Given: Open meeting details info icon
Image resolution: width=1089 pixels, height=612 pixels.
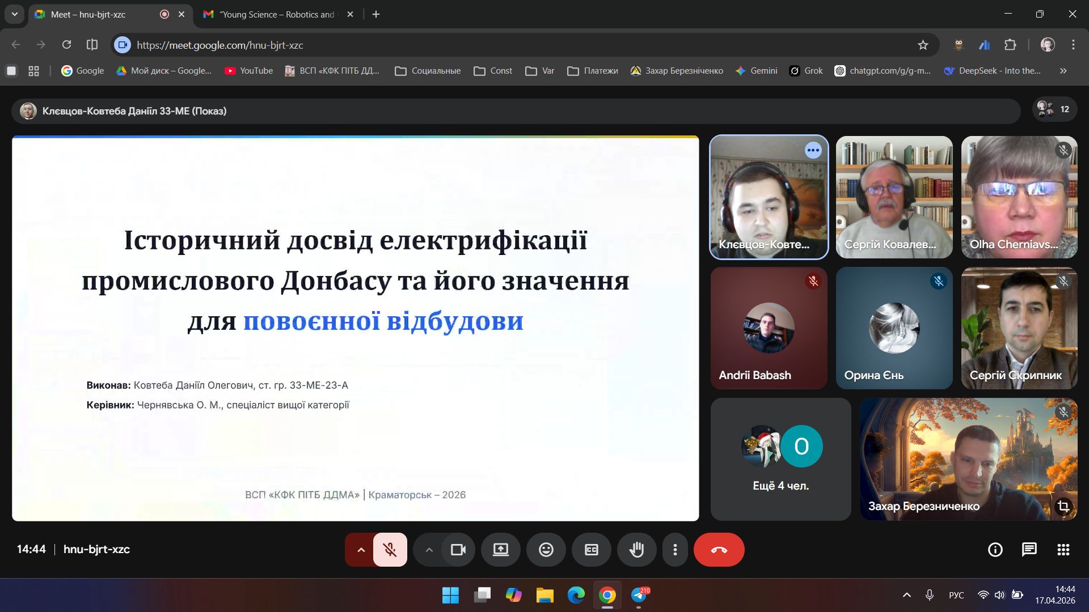Looking at the screenshot, I should (x=995, y=550).
